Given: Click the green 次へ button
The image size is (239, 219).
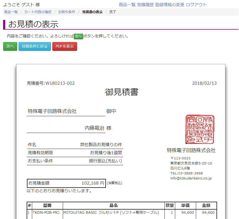Looking at the screenshot, I should click(10, 46).
